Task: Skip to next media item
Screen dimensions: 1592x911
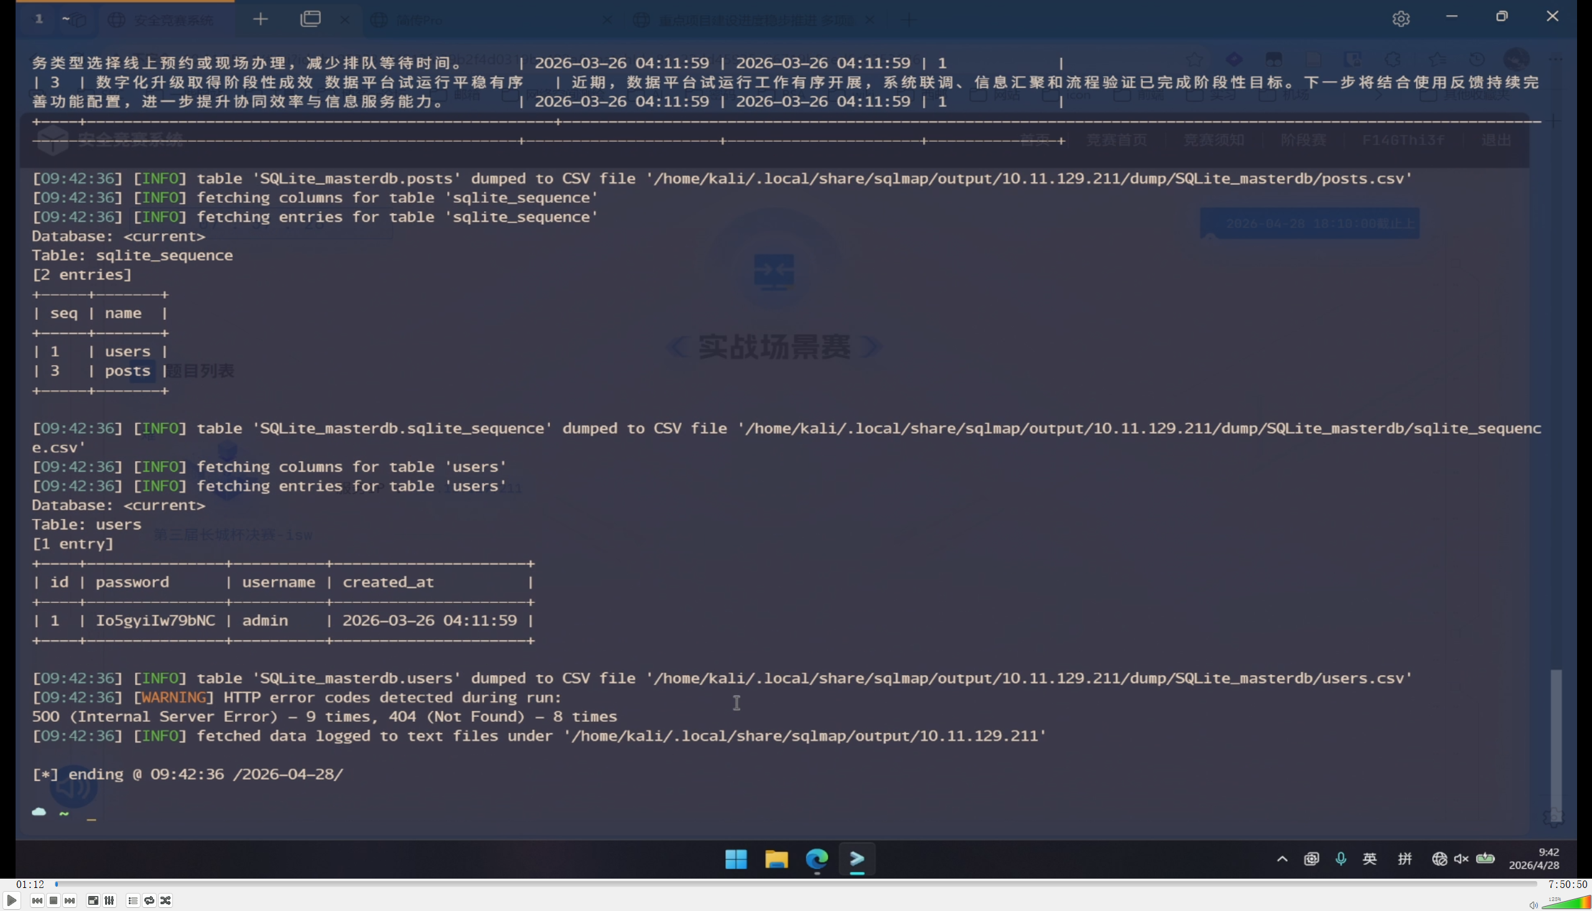Action: [70, 900]
